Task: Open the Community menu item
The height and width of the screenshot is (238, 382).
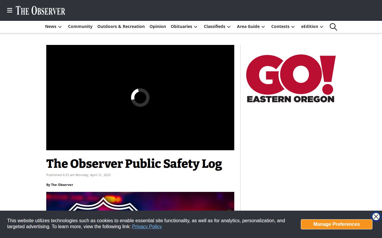Action: pyautogui.click(x=80, y=26)
